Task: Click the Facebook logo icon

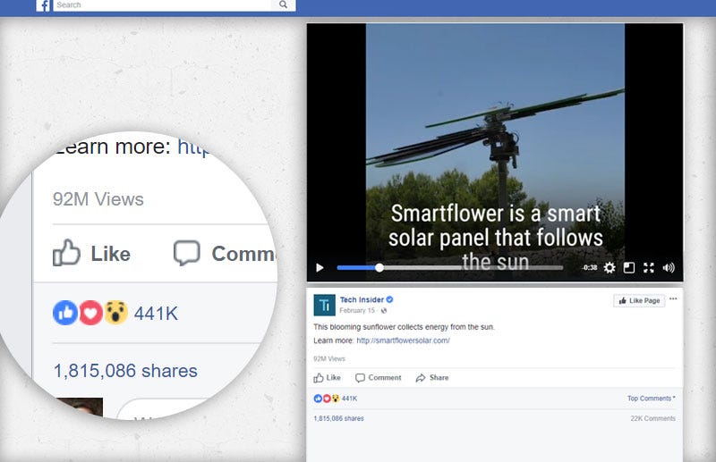Action: (x=43, y=5)
